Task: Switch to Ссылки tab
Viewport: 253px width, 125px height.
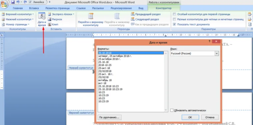Action: tap(81, 8)
